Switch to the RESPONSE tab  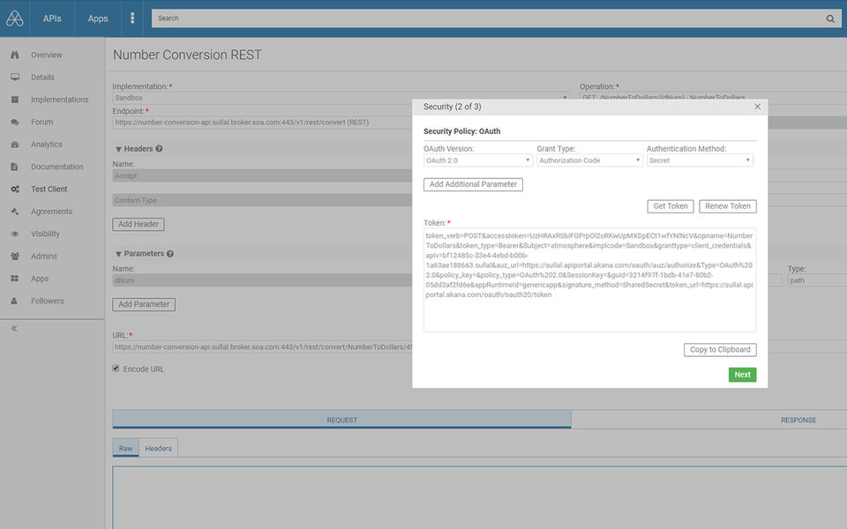pos(798,420)
